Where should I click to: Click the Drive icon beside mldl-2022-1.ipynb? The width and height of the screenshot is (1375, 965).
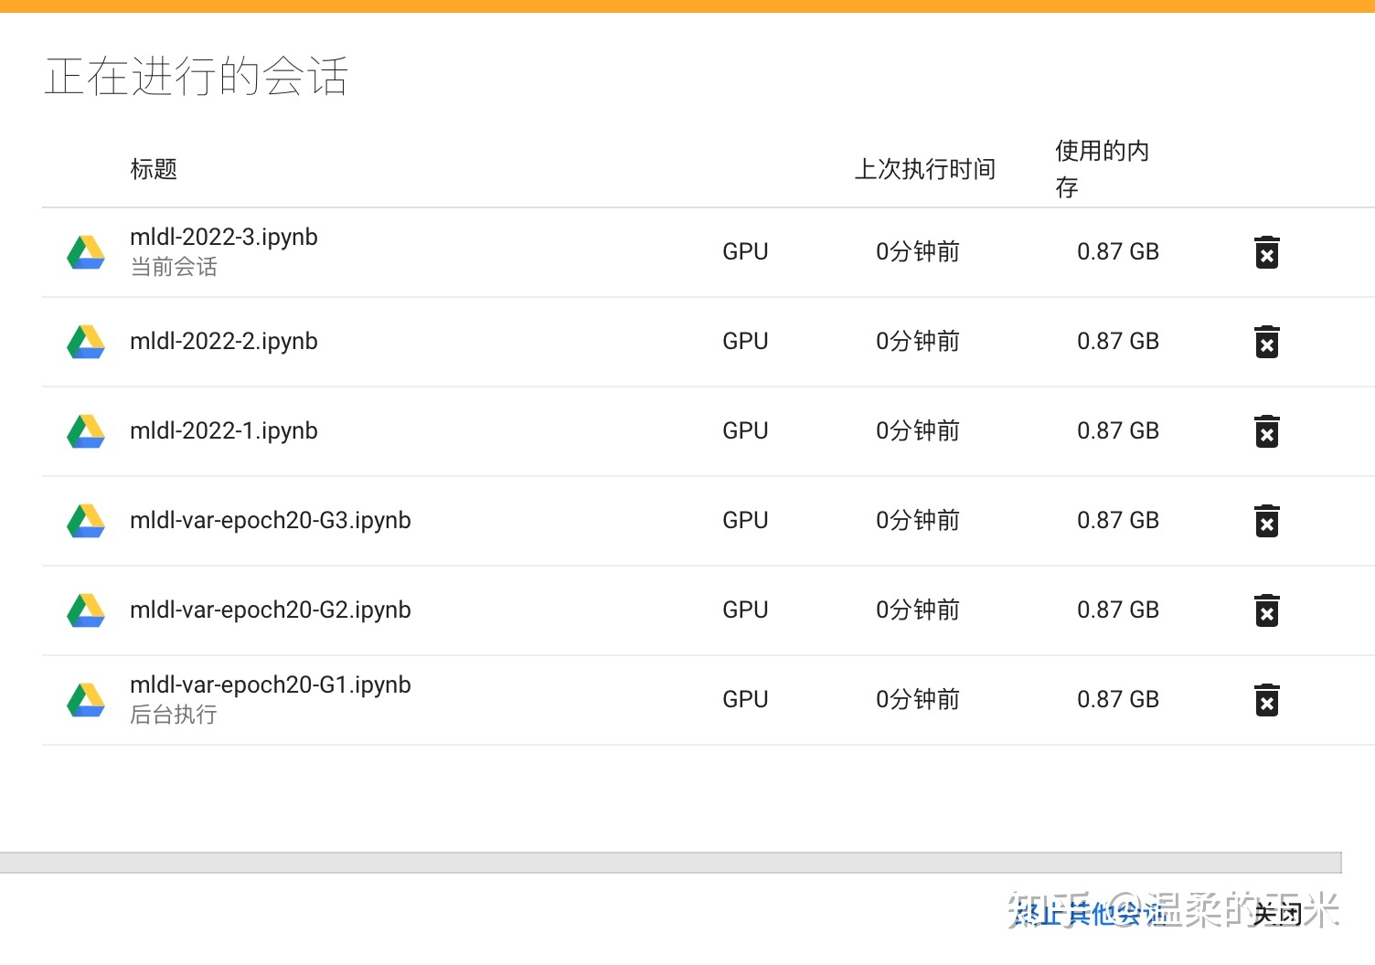84,431
